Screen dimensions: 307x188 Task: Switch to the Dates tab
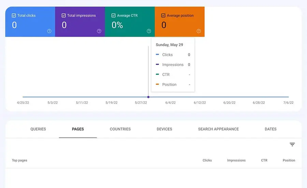(271, 129)
